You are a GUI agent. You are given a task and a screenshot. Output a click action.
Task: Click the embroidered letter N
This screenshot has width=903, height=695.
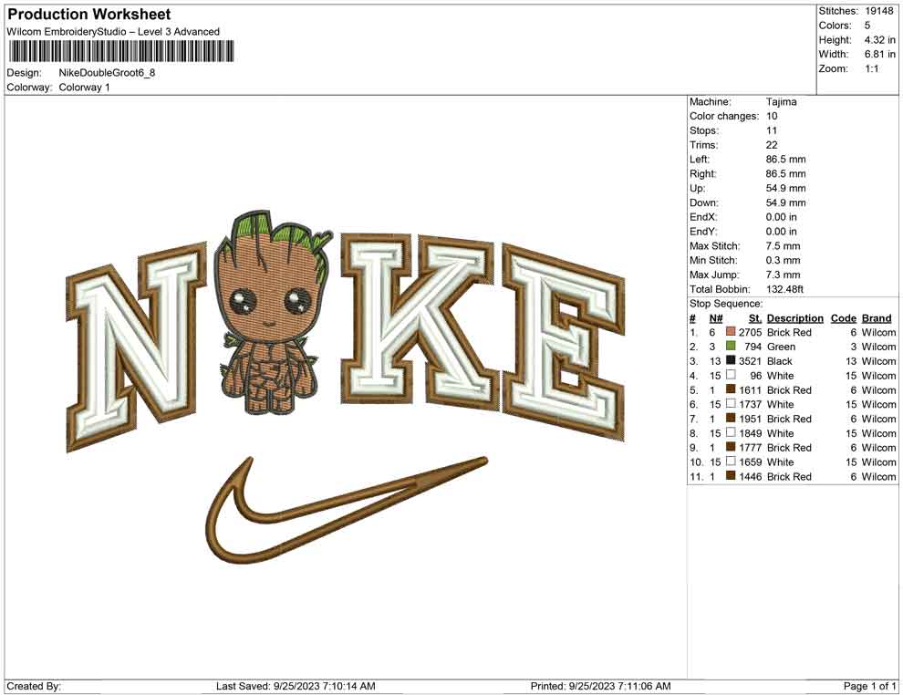tap(137, 346)
